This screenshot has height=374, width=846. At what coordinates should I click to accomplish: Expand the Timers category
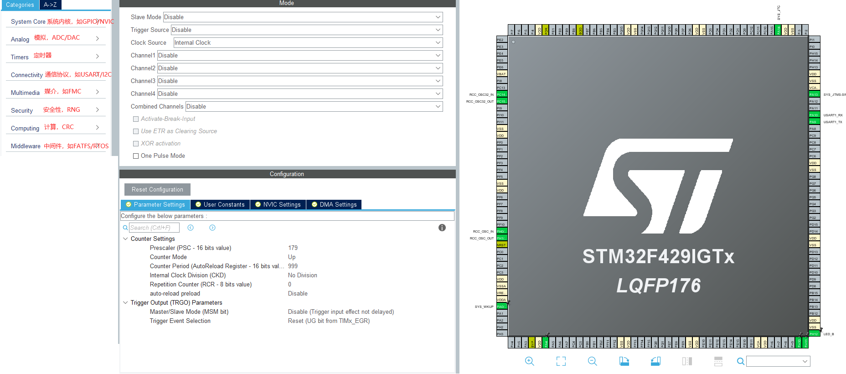pyautogui.click(x=56, y=57)
